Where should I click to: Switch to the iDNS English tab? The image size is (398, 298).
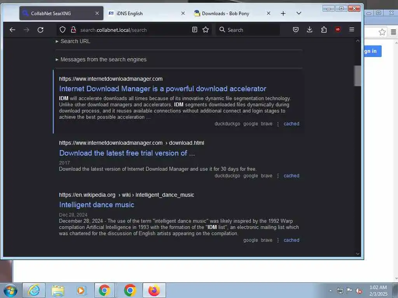point(147,13)
